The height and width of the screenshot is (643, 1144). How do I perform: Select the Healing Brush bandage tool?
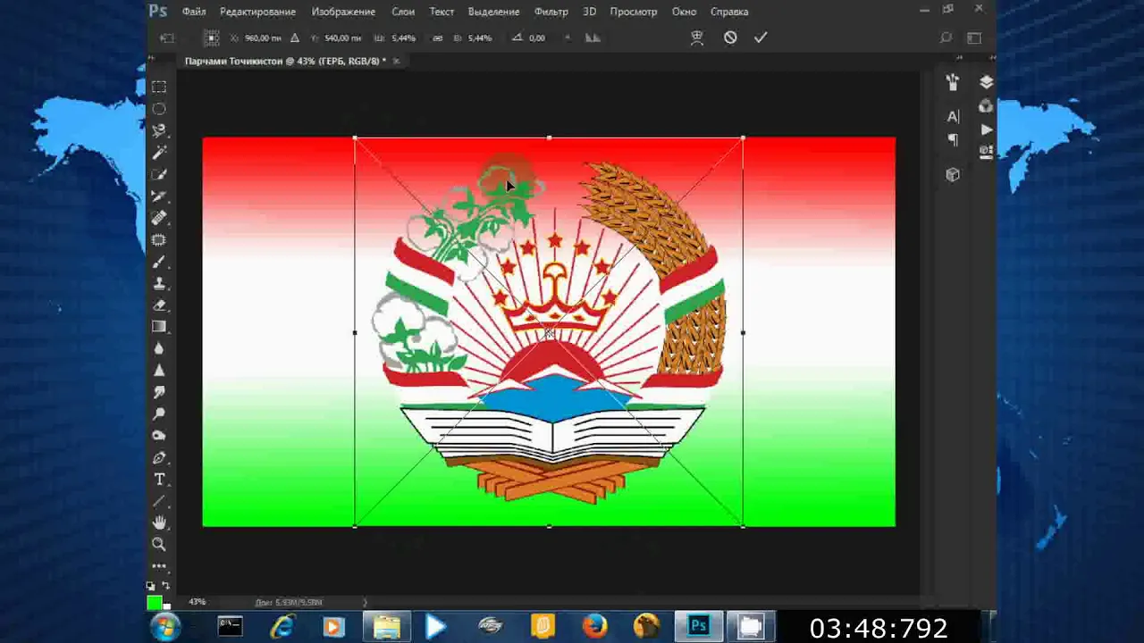click(x=159, y=218)
